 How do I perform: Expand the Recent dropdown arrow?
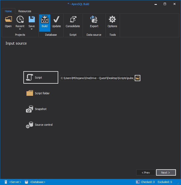coord(20,29)
